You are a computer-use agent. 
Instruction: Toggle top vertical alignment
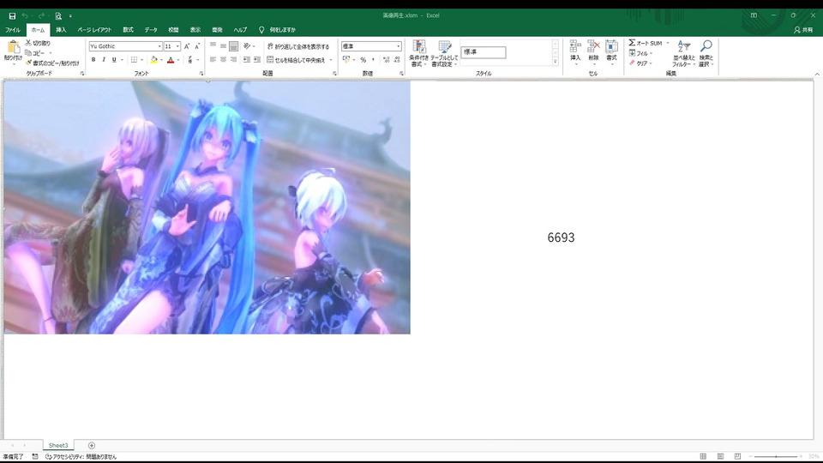pyautogui.click(x=213, y=46)
